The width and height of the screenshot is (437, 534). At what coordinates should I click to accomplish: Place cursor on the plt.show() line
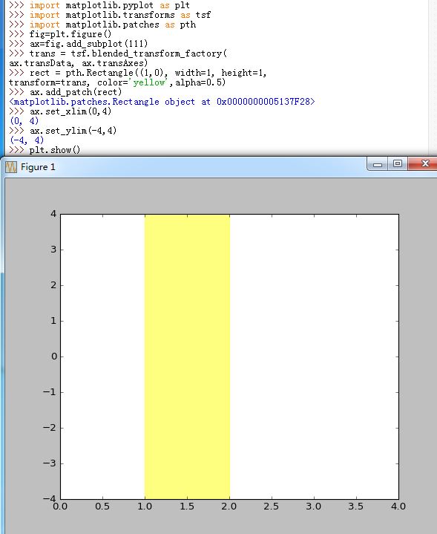54,150
